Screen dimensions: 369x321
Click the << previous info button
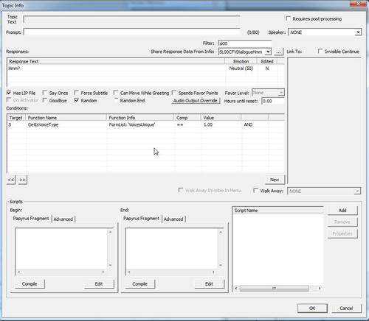[x=11, y=180]
